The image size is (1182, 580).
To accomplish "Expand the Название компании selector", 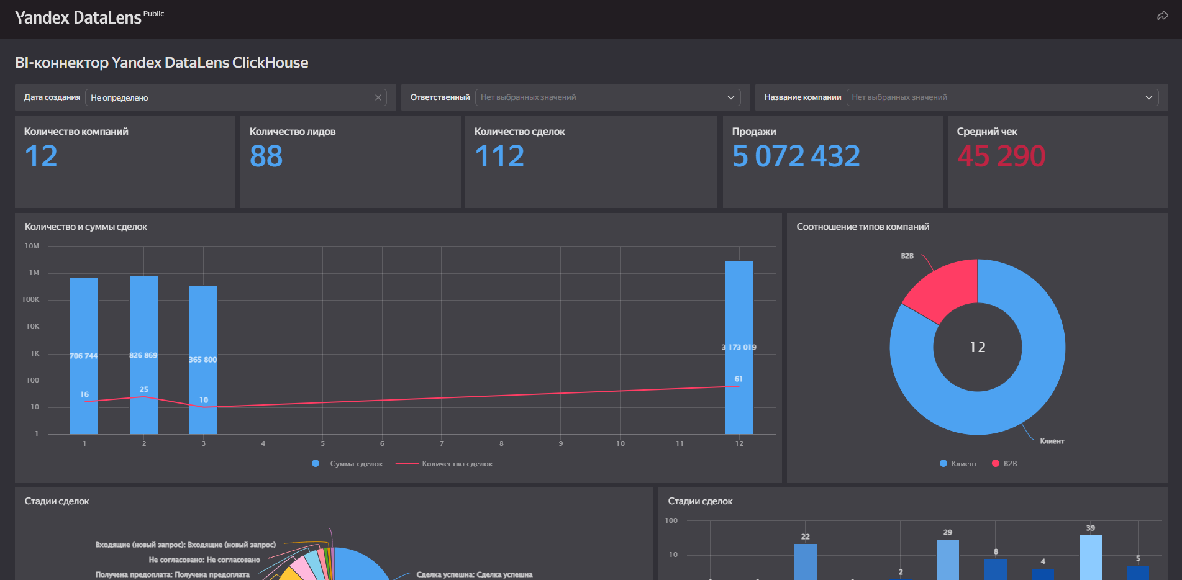I will click(1002, 97).
